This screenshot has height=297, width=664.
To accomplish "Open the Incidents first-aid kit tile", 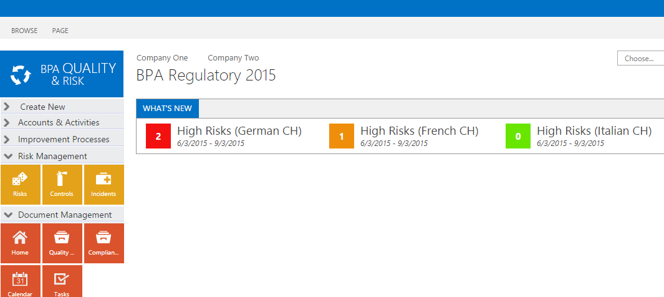I will click(103, 185).
